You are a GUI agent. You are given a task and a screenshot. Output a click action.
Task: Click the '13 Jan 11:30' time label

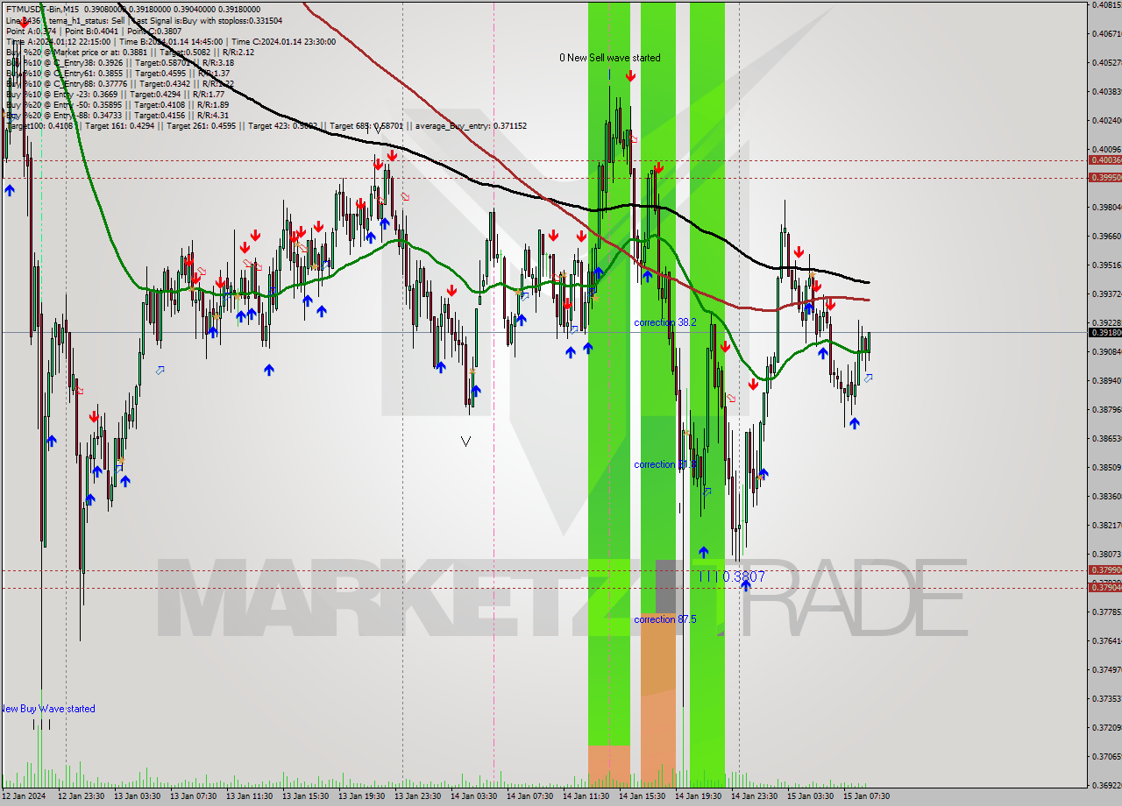249,796
